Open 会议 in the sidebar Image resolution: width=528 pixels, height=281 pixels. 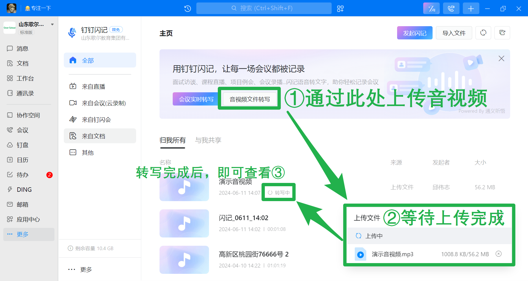click(29, 130)
